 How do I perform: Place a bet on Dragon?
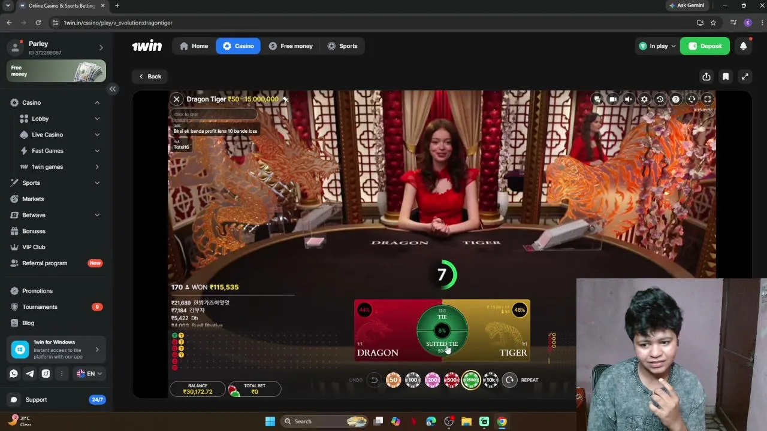385,331
